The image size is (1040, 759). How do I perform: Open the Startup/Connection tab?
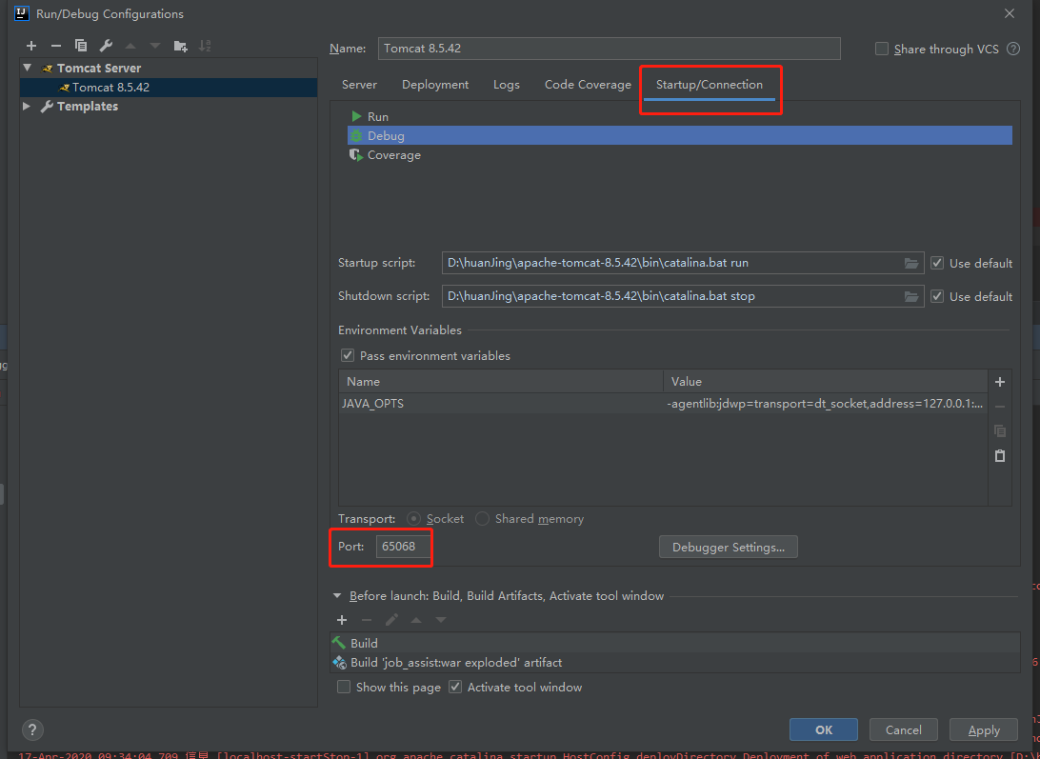pyautogui.click(x=709, y=85)
